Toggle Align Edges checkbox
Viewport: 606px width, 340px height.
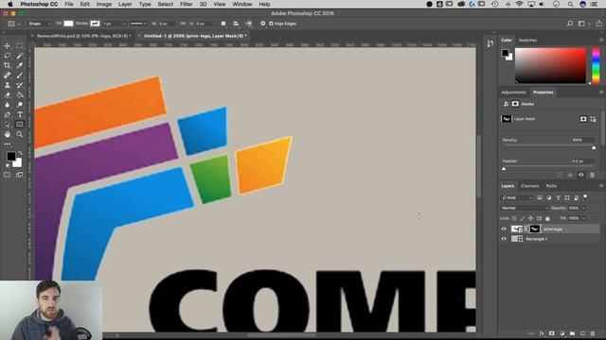click(x=271, y=24)
